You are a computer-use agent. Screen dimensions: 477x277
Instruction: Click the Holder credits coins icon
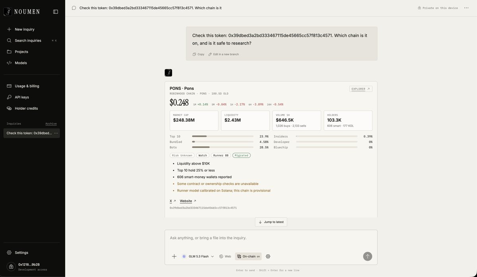click(9, 108)
